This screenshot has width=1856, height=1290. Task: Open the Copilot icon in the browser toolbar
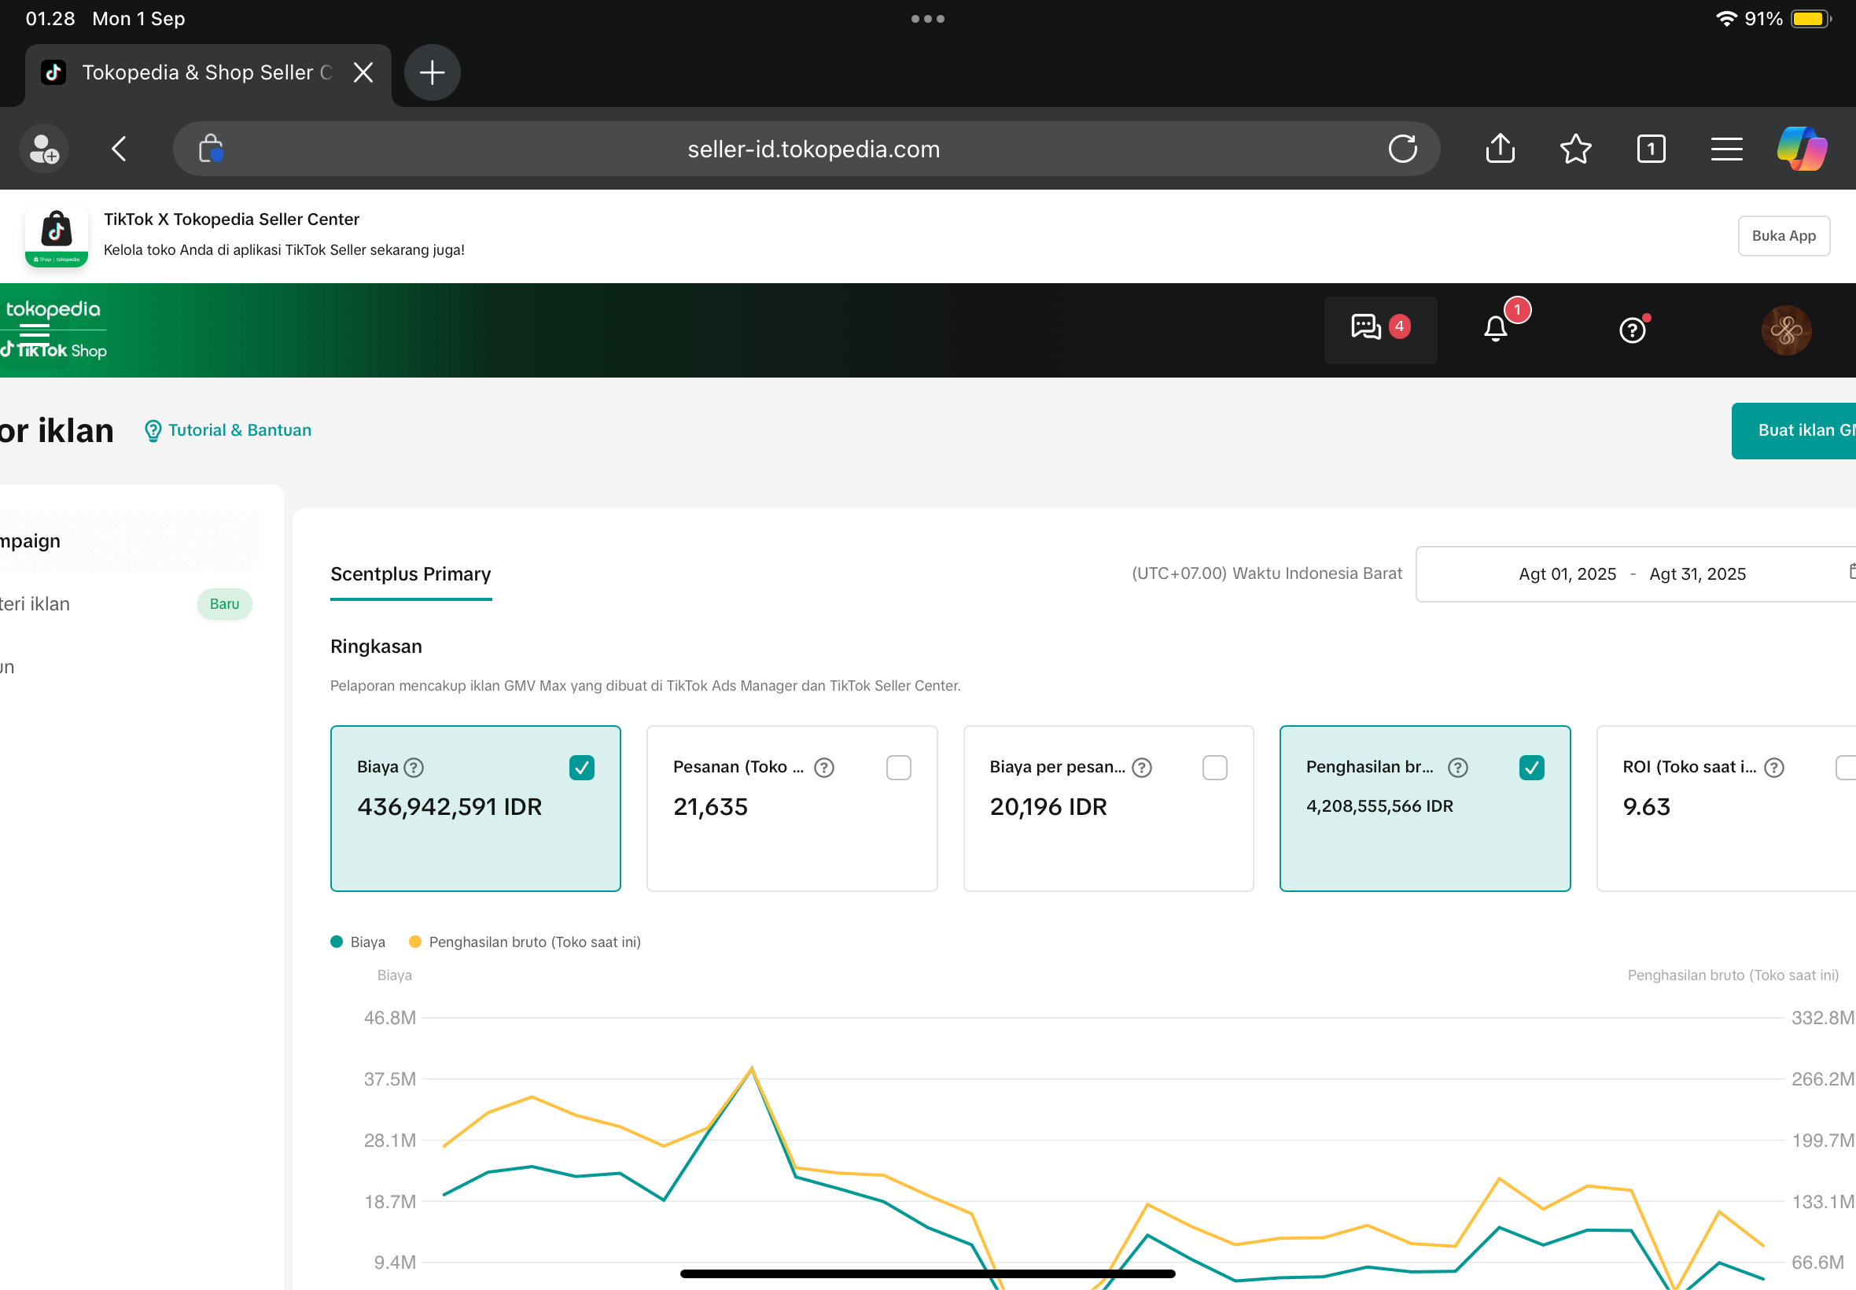(x=1800, y=149)
